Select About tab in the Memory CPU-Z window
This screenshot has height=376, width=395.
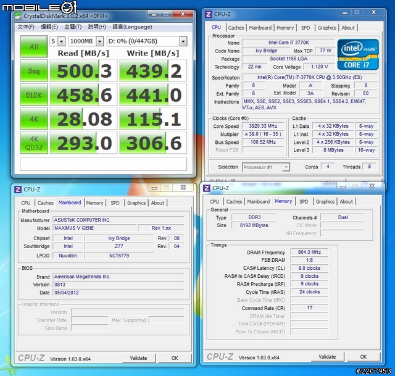point(346,202)
